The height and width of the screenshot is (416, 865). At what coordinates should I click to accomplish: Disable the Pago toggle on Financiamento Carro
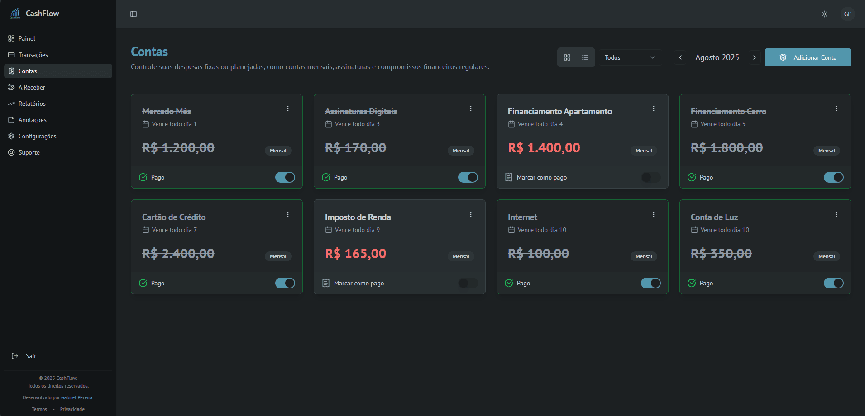pos(833,177)
